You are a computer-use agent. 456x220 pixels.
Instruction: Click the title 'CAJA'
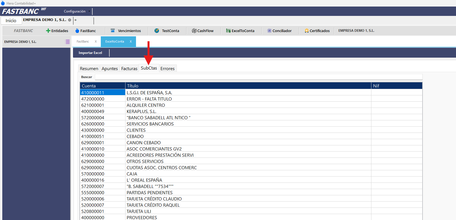click(x=132, y=174)
